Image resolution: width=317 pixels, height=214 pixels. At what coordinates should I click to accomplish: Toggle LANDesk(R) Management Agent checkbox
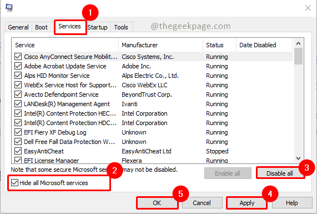tap(18, 104)
